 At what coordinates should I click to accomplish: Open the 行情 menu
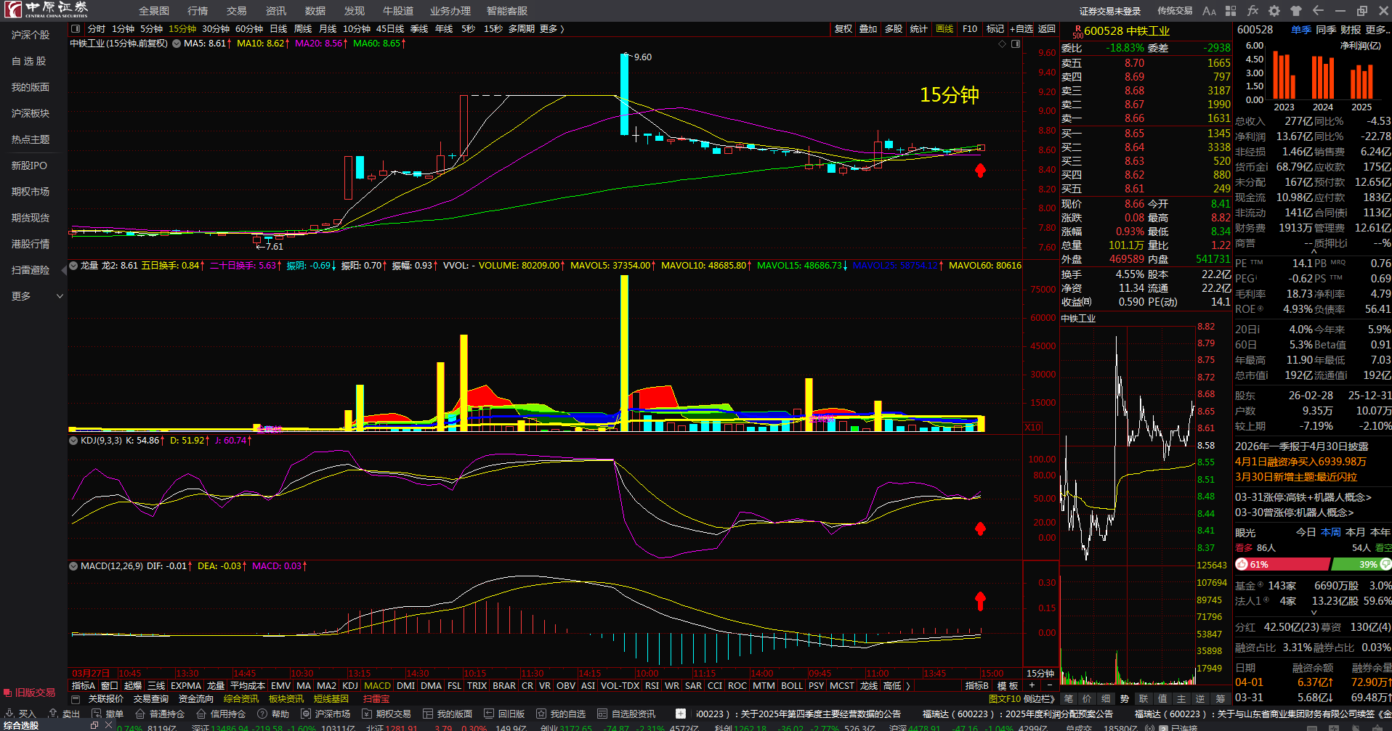(198, 11)
